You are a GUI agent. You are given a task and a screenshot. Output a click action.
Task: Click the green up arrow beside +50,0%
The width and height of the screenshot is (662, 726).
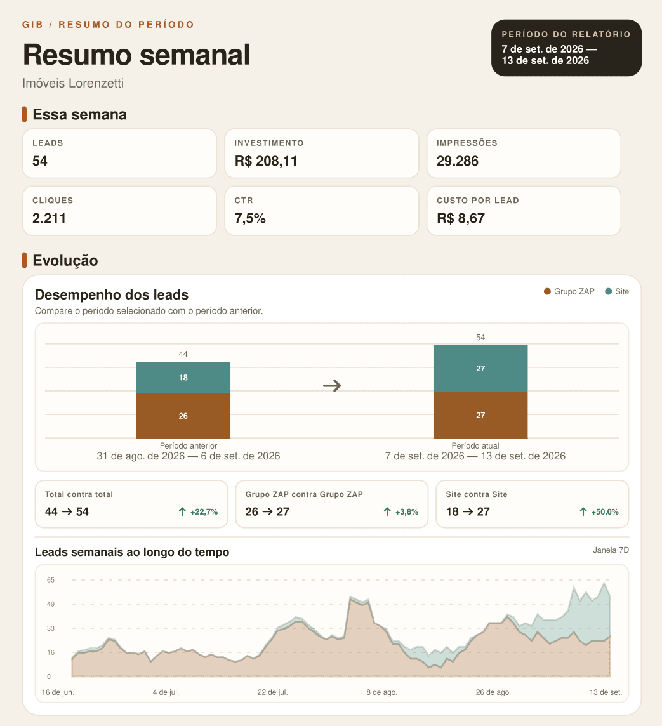click(583, 511)
